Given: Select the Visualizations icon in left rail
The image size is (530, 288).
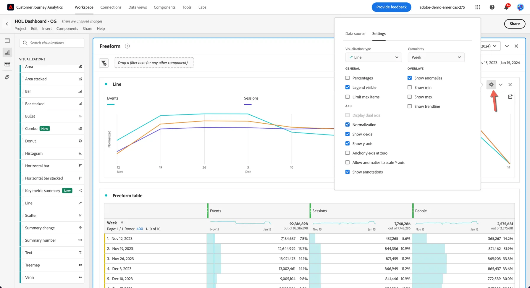Looking at the screenshot, I should click(x=7, y=52).
